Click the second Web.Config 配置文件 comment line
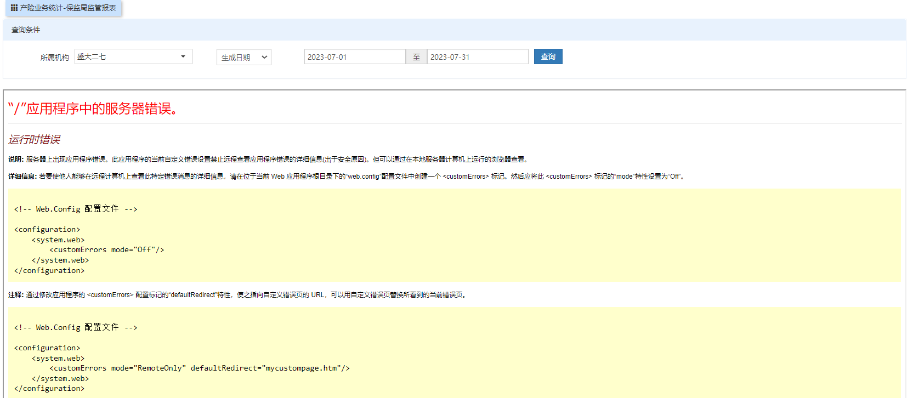This screenshot has width=913, height=398. point(76,327)
